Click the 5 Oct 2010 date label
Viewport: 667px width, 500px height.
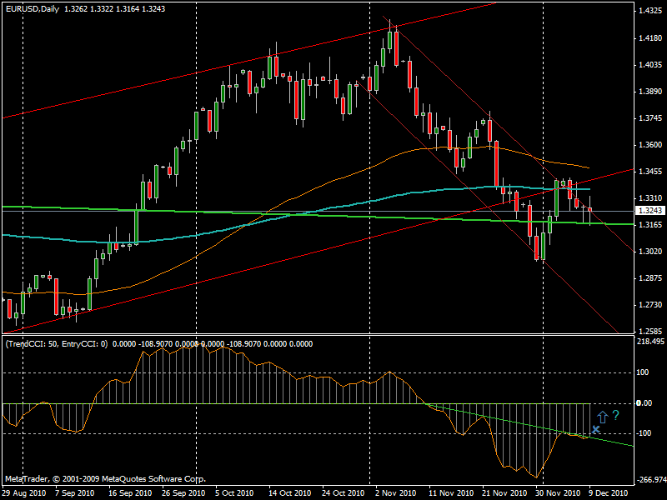(x=234, y=493)
